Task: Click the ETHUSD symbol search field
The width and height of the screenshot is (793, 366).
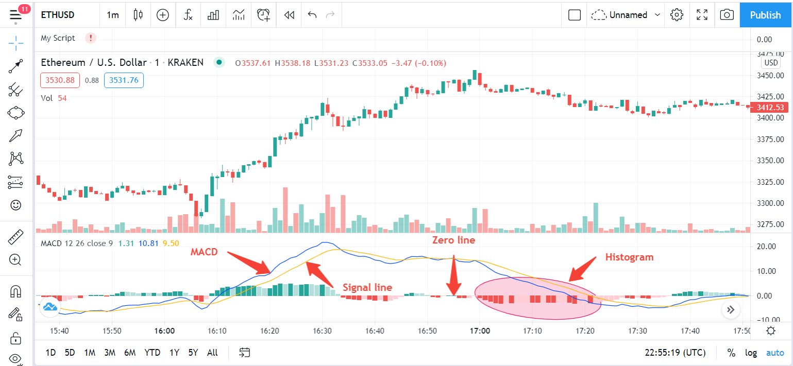Action: point(58,15)
